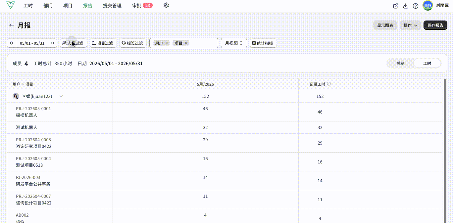The height and width of the screenshot is (223, 453).
Task: Open the settings gear in top navigation
Action: point(166,5)
